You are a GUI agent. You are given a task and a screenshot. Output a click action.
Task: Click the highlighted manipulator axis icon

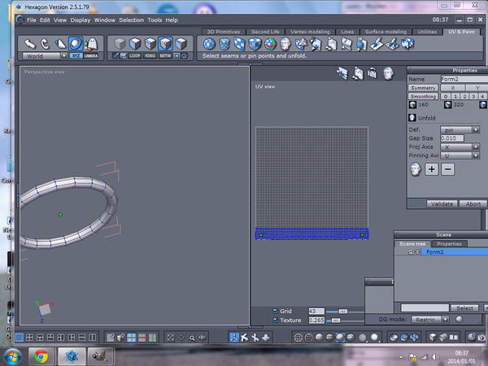click(x=234, y=338)
